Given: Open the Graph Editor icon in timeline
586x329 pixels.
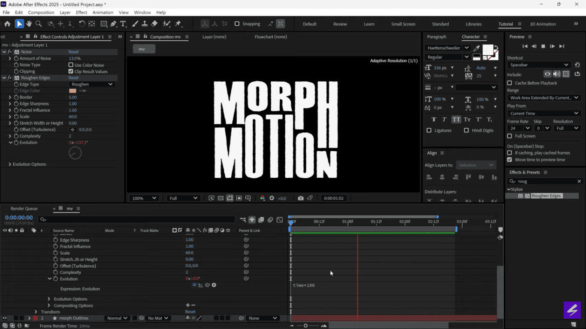Looking at the screenshot, I should (x=280, y=220).
